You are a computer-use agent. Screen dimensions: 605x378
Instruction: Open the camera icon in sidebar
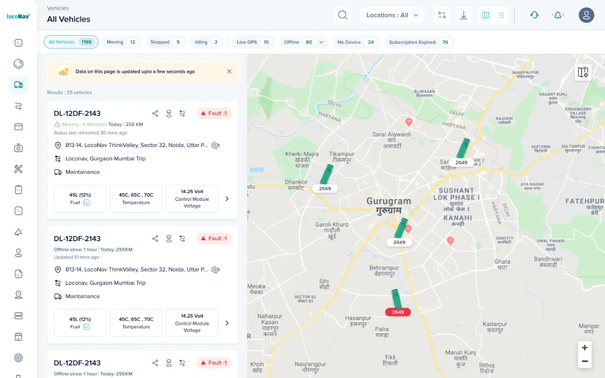18,148
